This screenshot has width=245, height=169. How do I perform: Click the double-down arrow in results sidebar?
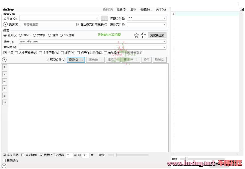(5, 67)
